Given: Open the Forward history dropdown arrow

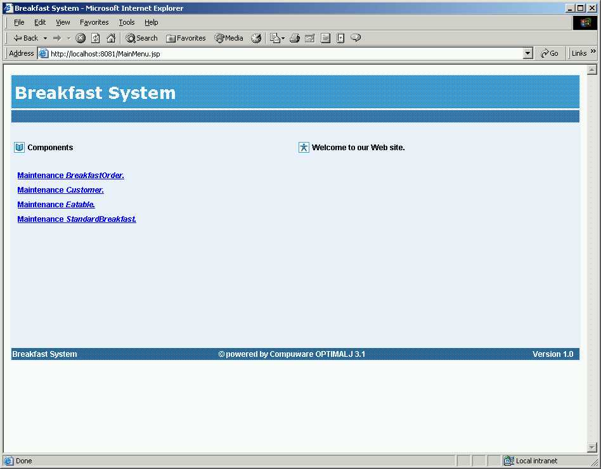Looking at the screenshot, I should [x=68, y=38].
